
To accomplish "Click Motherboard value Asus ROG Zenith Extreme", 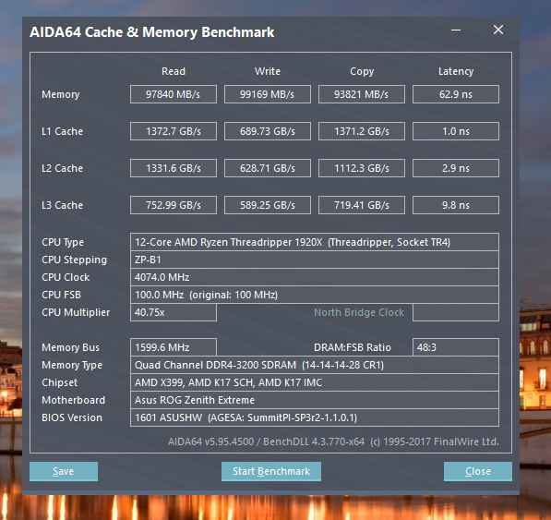I will click(x=315, y=400).
